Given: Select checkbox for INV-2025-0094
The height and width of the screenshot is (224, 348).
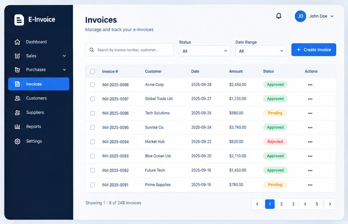Looking at the screenshot, I should [x=92, y=142].
